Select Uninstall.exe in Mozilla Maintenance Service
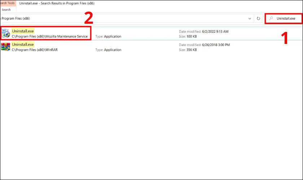 (x=23, y=31)
